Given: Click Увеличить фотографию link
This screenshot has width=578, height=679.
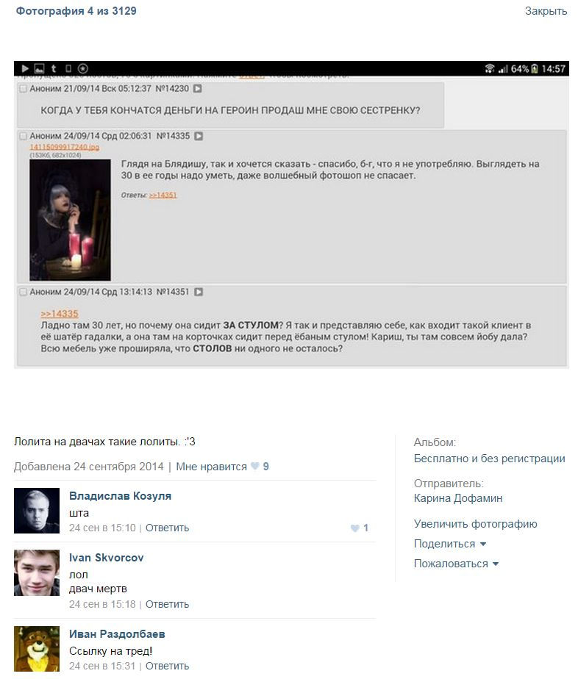Looking at the screenshot, I should (x=475, y=524).
